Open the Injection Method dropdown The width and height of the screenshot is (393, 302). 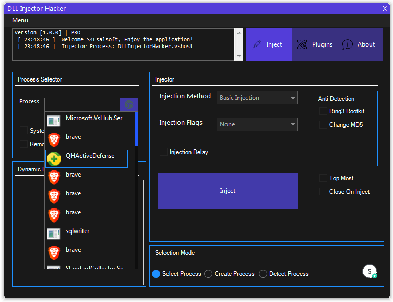257,98
